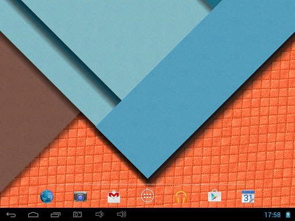Open the Gmail app

click(114, 196)
